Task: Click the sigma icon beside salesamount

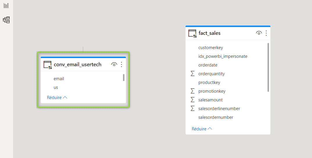Action: (192, 100)
